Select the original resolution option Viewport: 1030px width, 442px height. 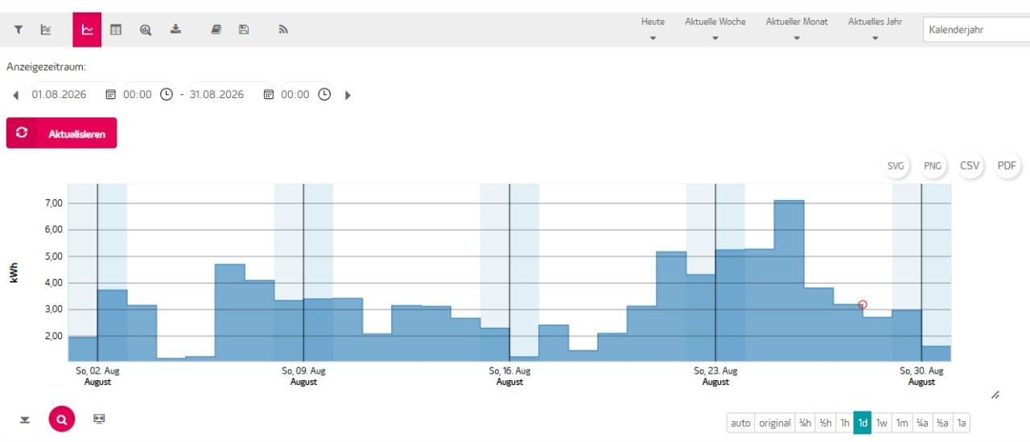[x=774, y=423]
